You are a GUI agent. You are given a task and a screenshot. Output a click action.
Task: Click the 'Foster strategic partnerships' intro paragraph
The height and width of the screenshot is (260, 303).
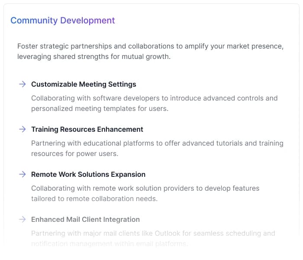(x=150, y=51)
